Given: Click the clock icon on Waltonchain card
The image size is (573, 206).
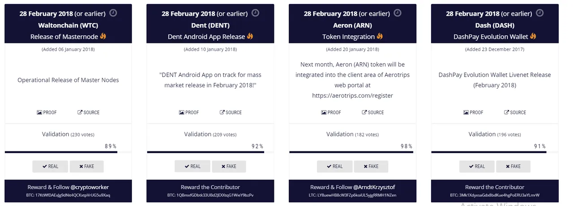Looking at the screenshot, I should coord(113,13).
